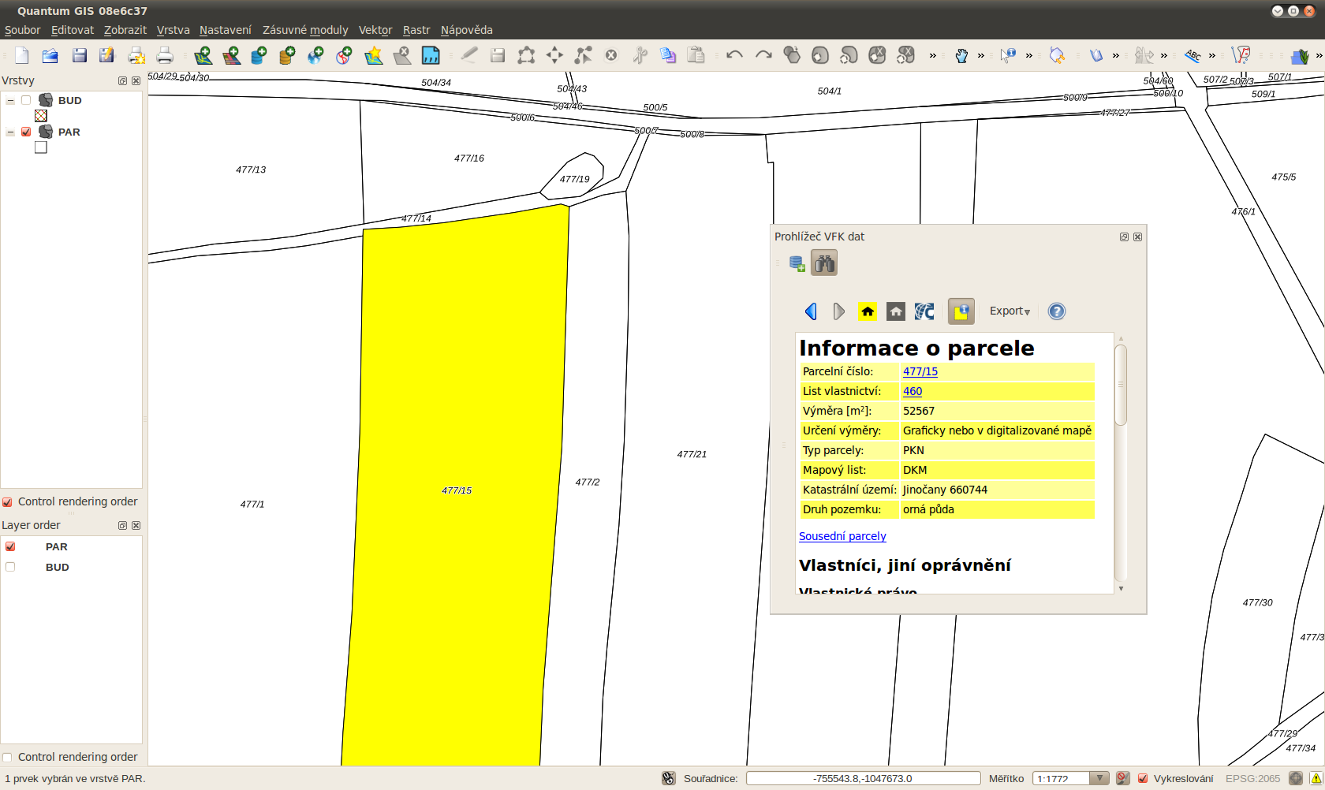Click the PAR layer symbol swatch

click(x=41, y=147)
